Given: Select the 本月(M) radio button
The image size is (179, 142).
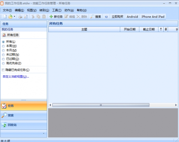Looking at the screenshot, I should (3, 50).
